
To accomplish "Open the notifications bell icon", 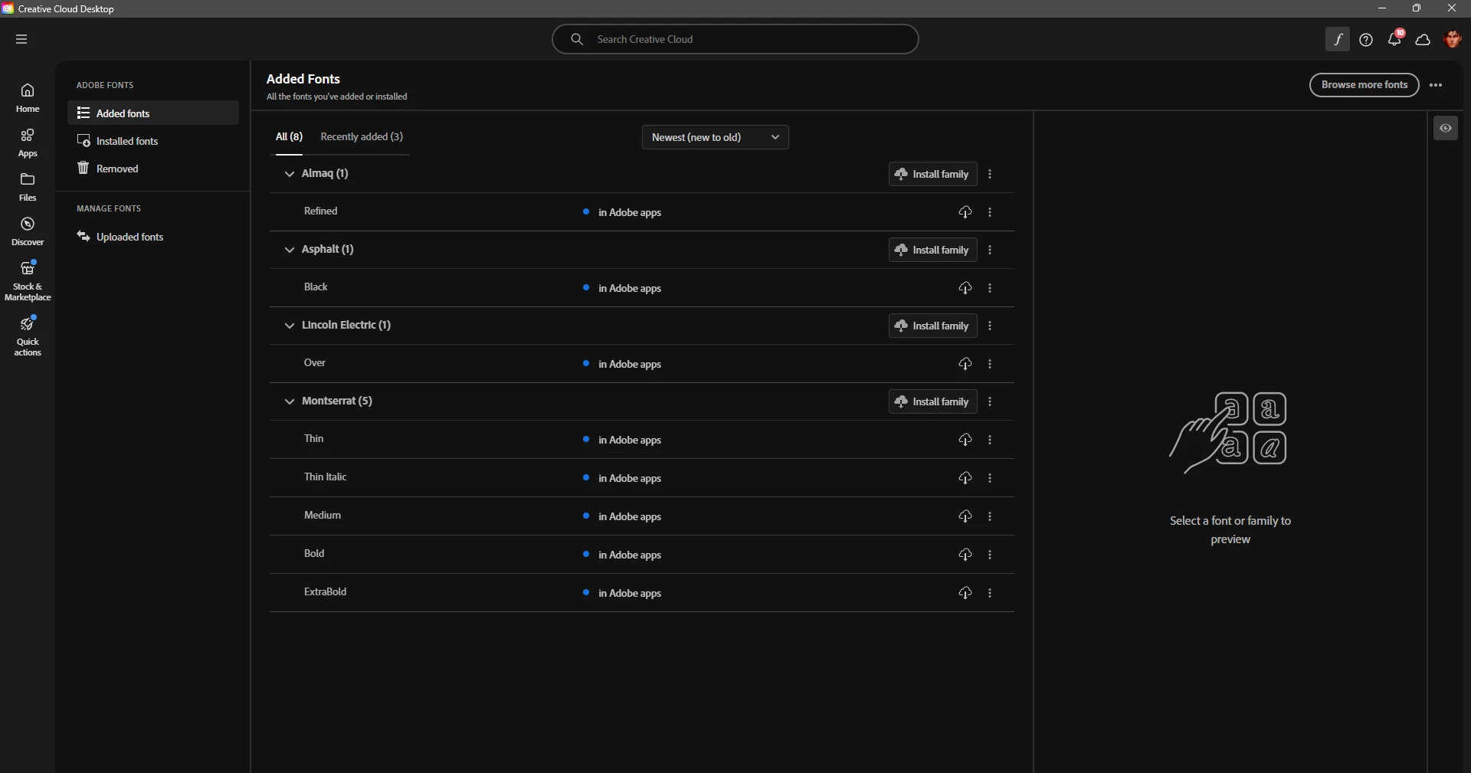I will coord(1394,40).
